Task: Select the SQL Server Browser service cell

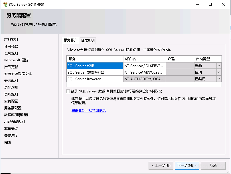Action: point(95,79)
